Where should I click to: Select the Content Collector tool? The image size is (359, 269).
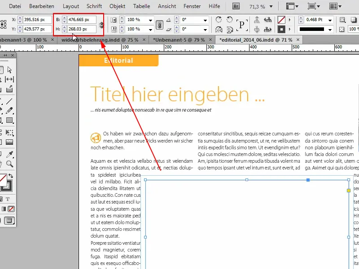(x=9, y=89)
